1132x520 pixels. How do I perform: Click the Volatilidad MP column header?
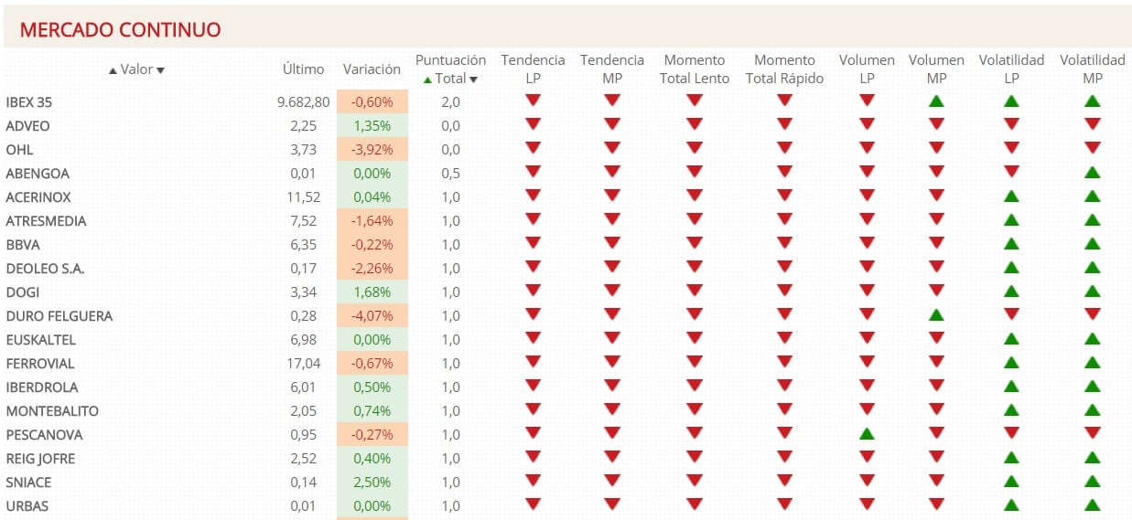(1093, 69)
